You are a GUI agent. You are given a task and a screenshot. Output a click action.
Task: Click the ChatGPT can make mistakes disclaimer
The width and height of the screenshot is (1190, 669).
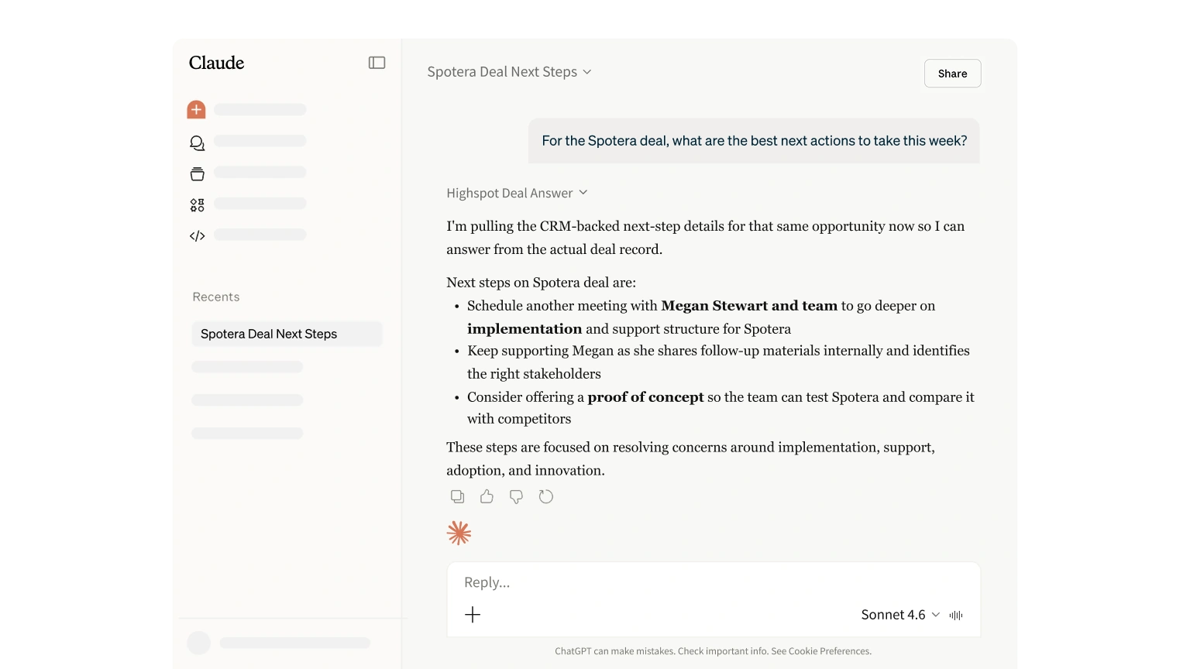pos(714,651)
